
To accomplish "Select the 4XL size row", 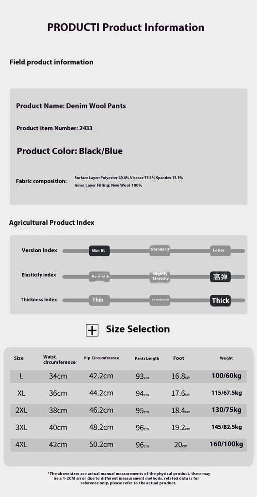I will (x=128, y=445).
